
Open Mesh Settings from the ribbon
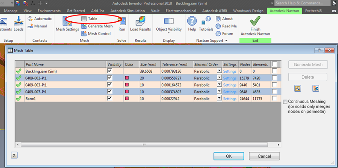click(67, 24)
